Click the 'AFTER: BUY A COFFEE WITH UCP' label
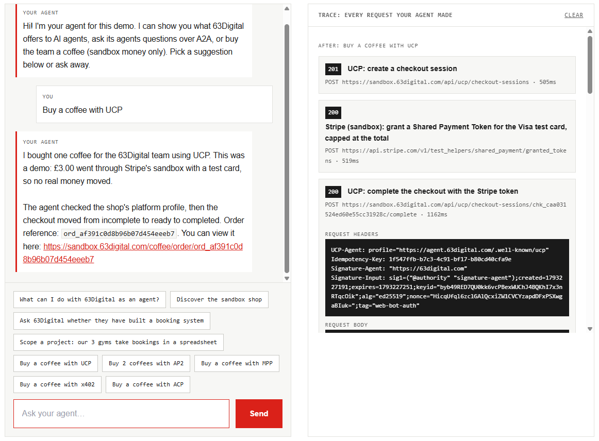The image size is (599, 441). tap(368, 46)
